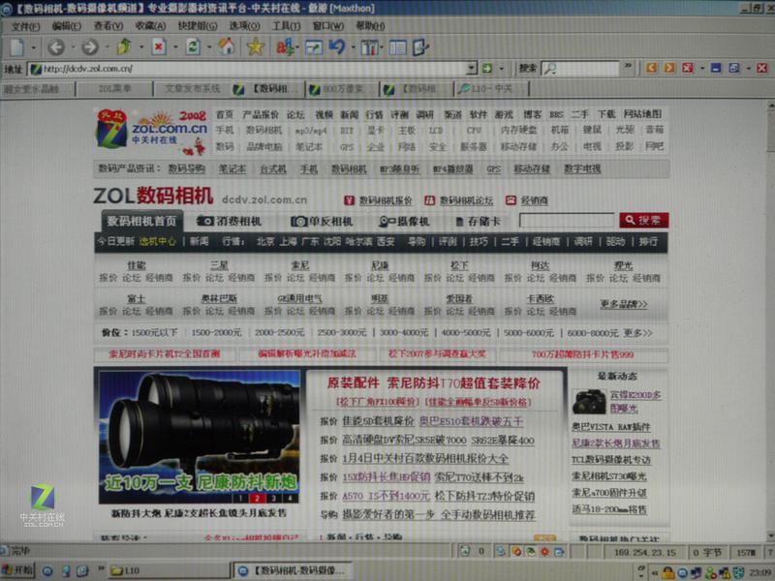This screenshot has width=775, height=581.
Task: Switch to the 文章发布系统 browser tab
Action: [x=193, y=89]
